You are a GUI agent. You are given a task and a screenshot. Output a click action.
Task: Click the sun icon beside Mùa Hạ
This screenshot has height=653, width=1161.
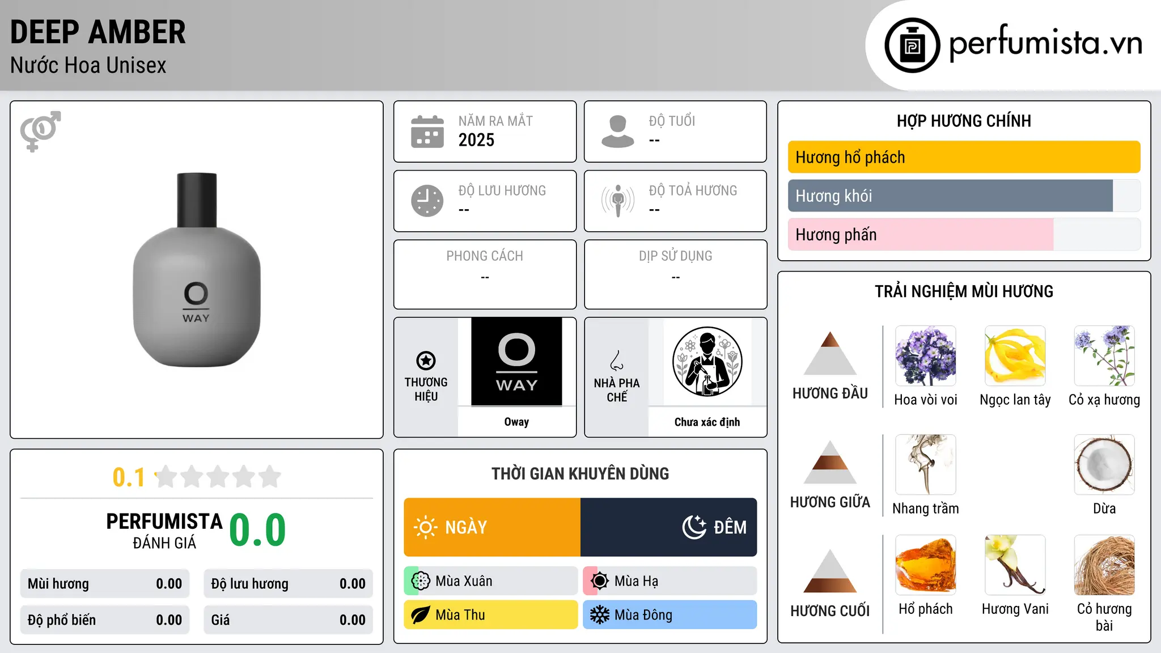pyautogui.click(x=600, y=581)
